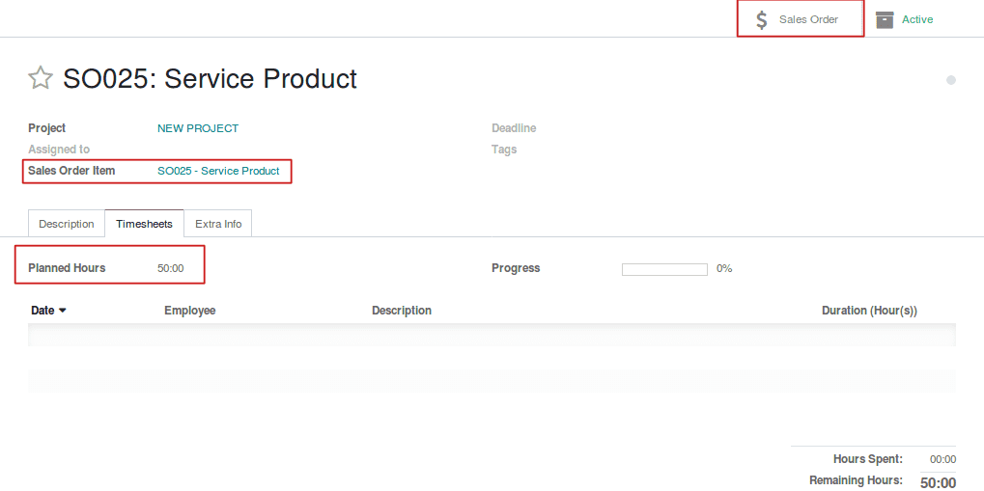Viewport: 984px width, 491px height.
Task: Click the 0% progress text
Action: point(724,268)
